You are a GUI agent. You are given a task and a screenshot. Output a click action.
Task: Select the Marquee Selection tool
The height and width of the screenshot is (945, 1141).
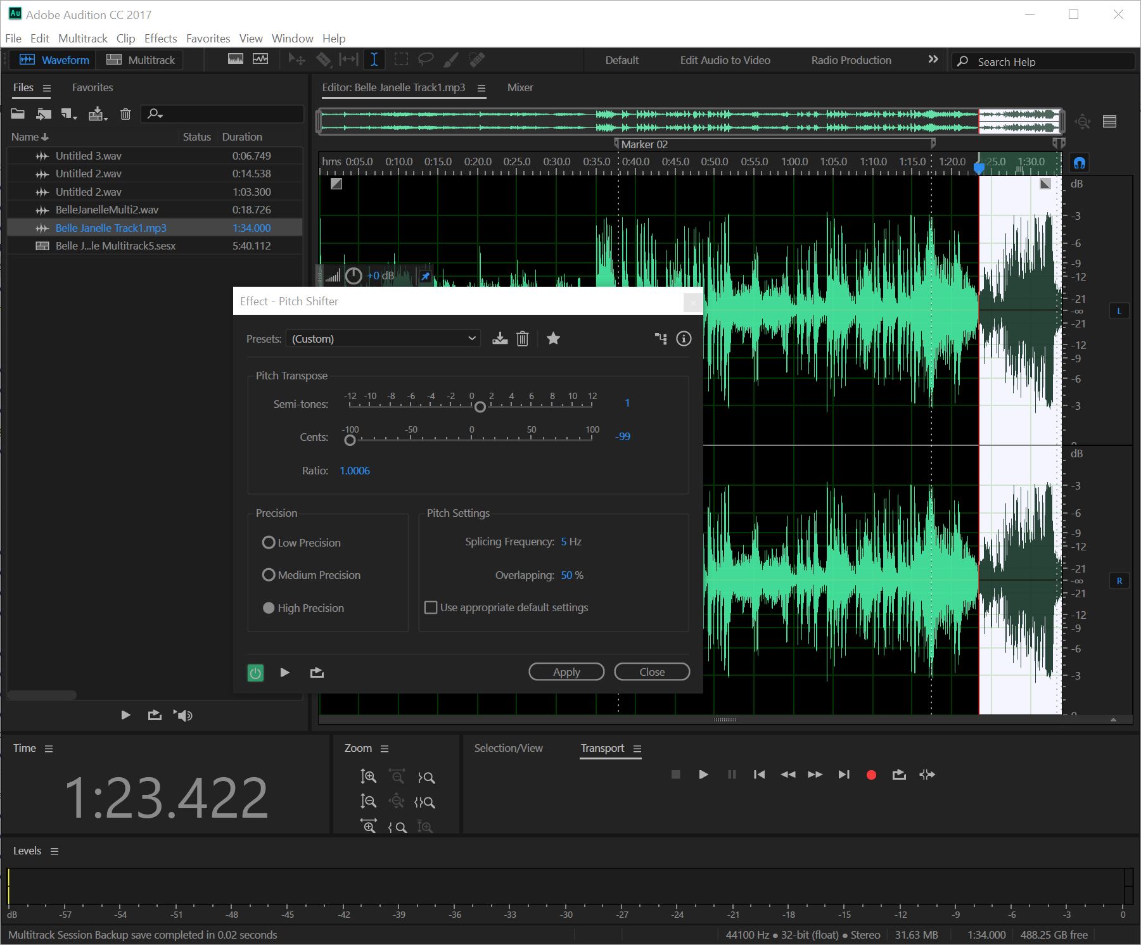click(x=401, y=60)
